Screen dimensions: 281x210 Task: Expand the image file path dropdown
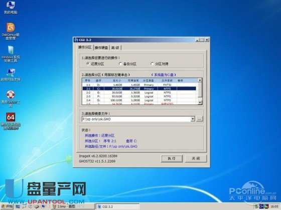(x=193, y=119)
